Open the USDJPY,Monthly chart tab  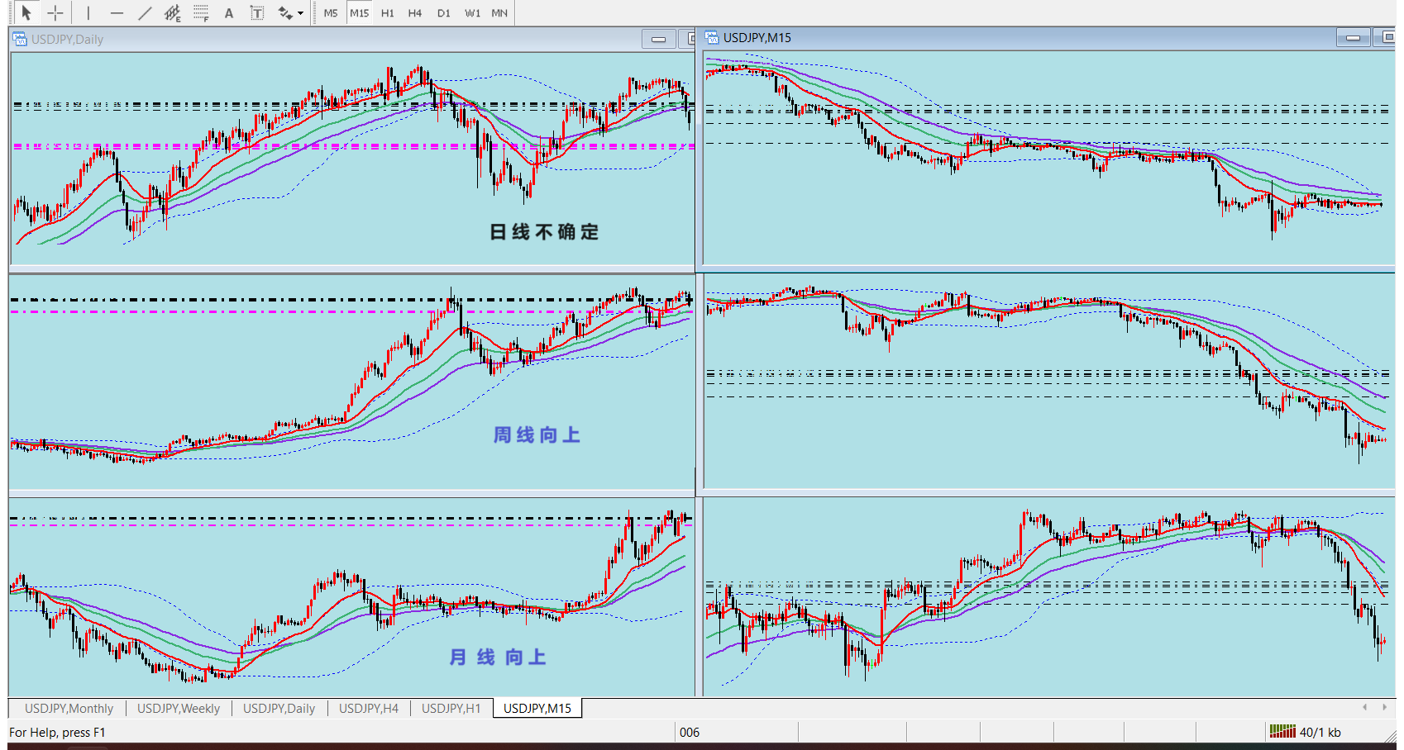click(x=69, y=708)
